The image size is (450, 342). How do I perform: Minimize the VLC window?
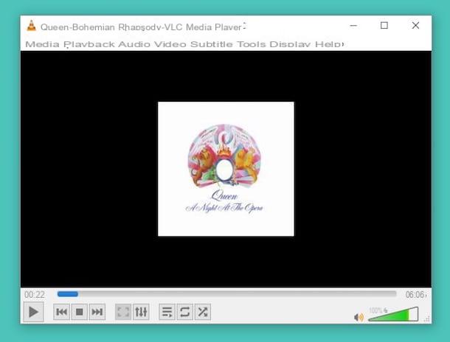(x=353, y=26)
